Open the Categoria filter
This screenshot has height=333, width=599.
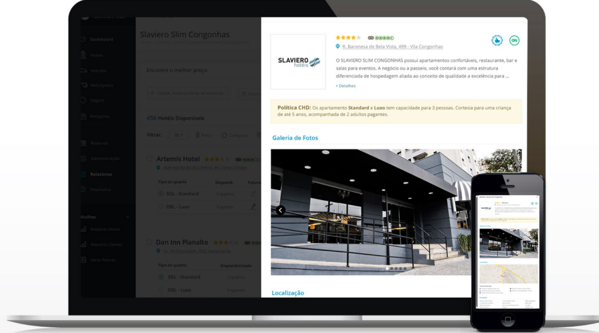235,135
